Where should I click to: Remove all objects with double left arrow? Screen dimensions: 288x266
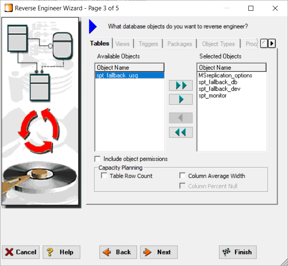(181, 132)
